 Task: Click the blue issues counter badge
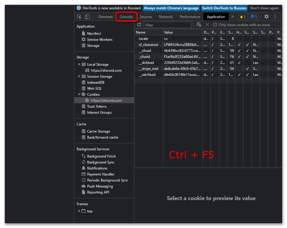254,16
